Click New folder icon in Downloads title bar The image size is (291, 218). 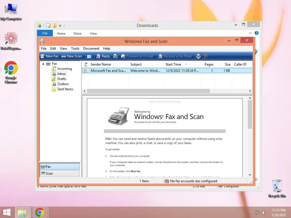[x=55, y=25]
